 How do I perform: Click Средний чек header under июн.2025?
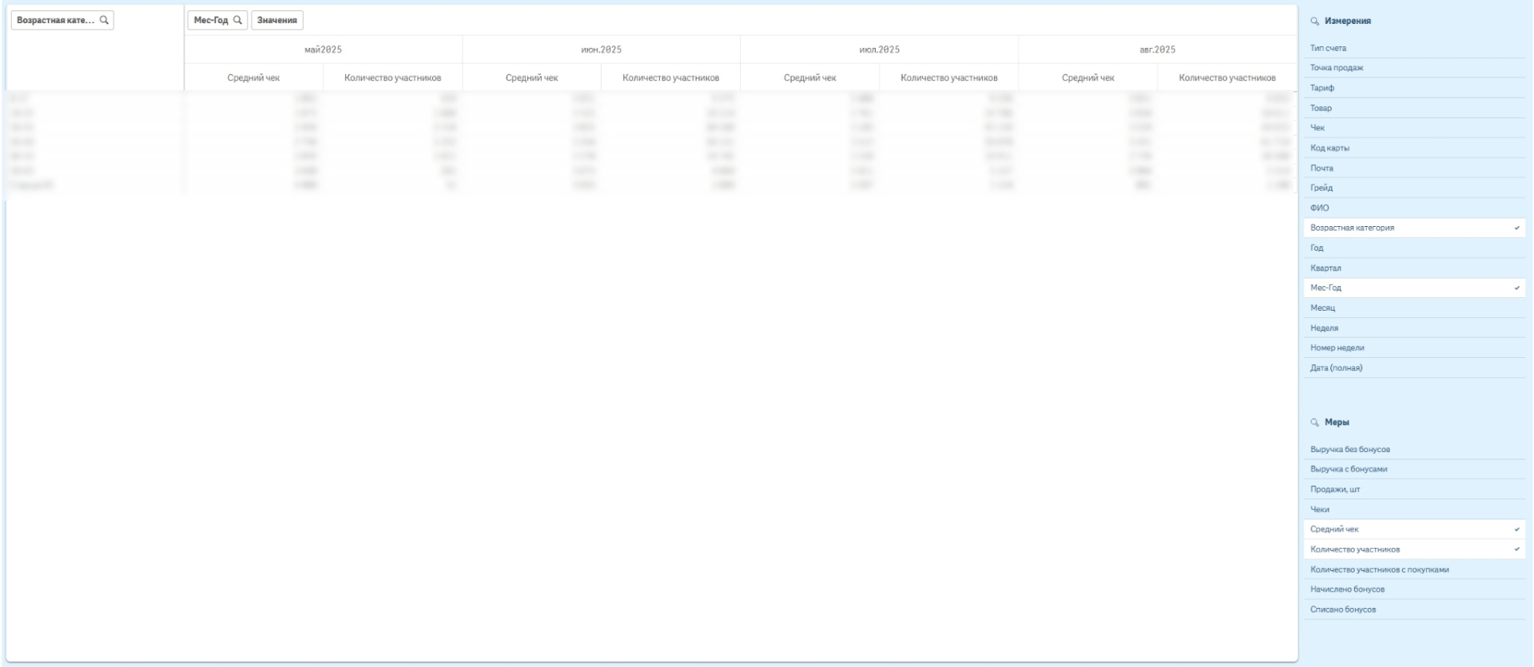tap(531, 77)
